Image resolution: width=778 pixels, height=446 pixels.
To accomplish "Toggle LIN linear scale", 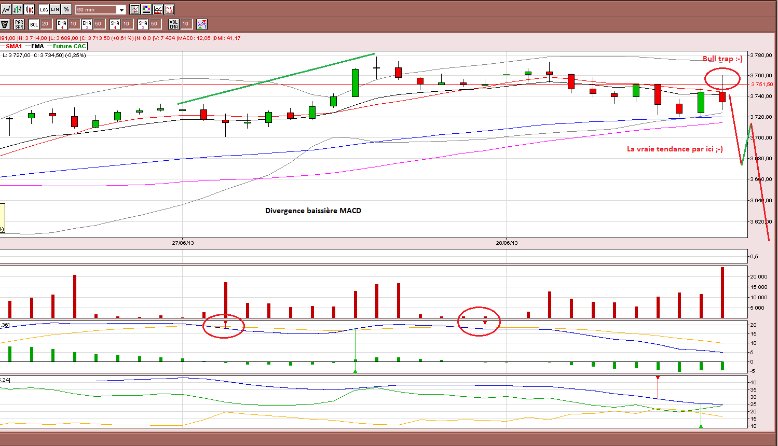I will [x=56, y=9].
